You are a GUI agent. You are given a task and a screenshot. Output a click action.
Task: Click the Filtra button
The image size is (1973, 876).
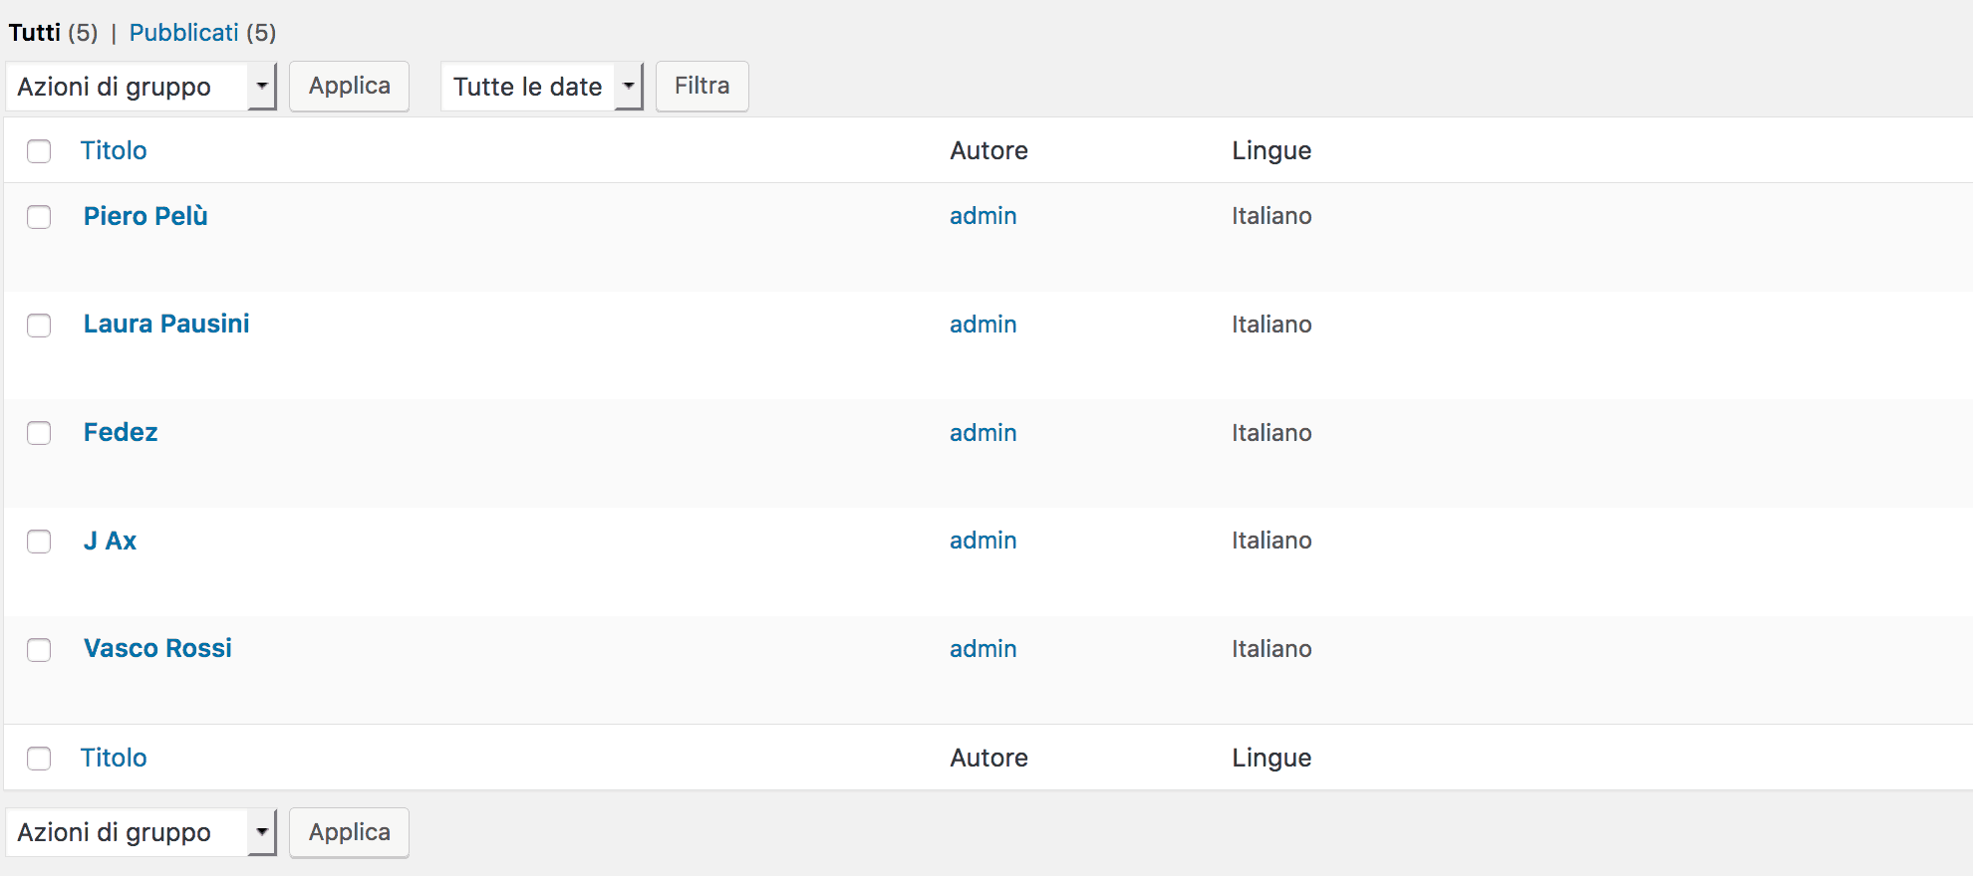[x=702, y=87]
